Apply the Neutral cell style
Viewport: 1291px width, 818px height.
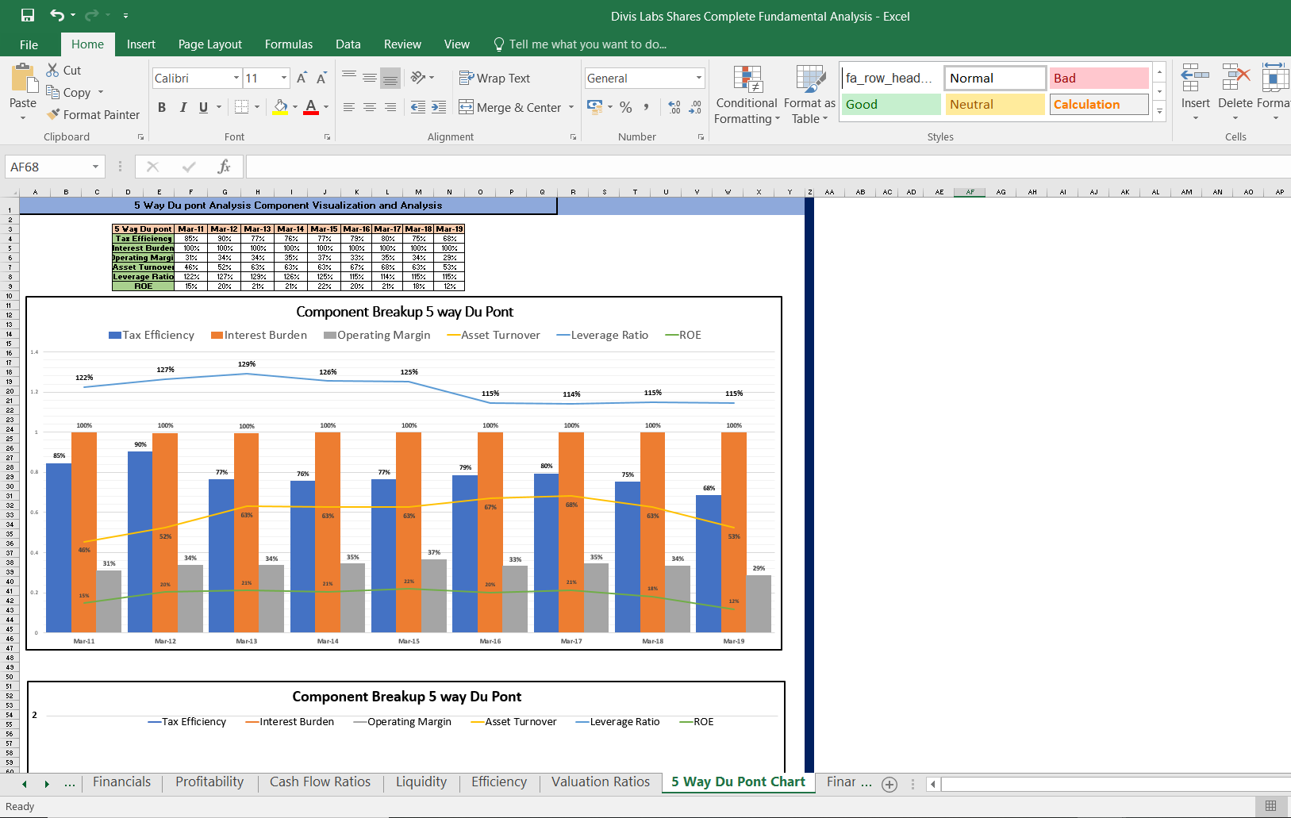tap(996, 104)
